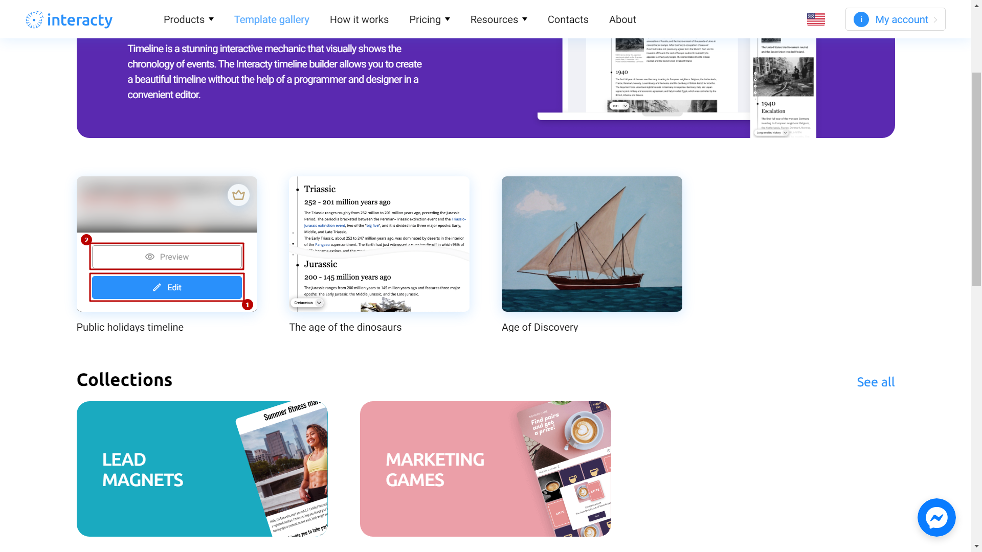Select the Template gallery tab

(x=271, y=19)
